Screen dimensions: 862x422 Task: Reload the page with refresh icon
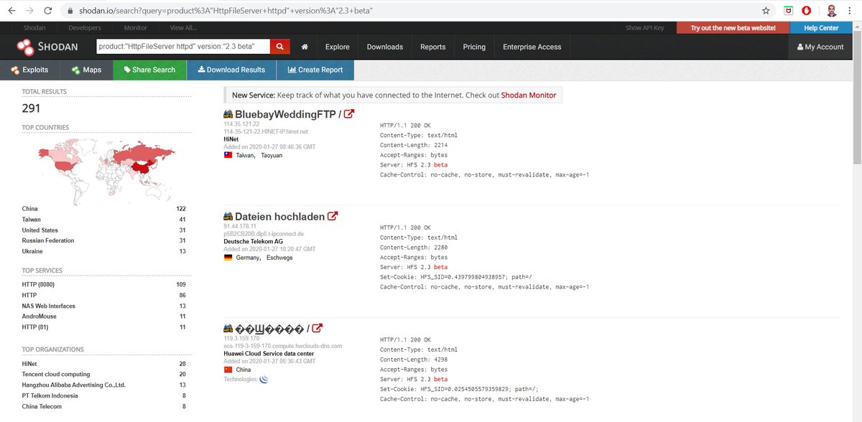click(48, 11)
